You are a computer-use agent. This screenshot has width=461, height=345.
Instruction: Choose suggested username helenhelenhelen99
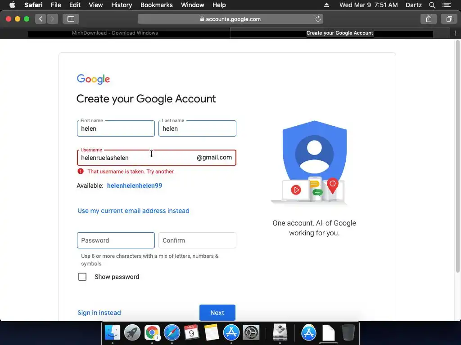coord(134,186)
